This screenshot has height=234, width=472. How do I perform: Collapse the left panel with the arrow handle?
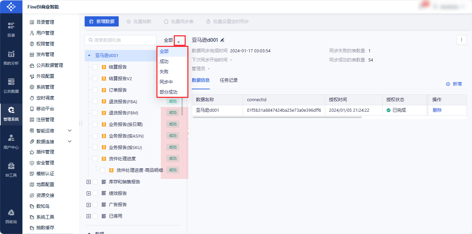pos(189,134)
